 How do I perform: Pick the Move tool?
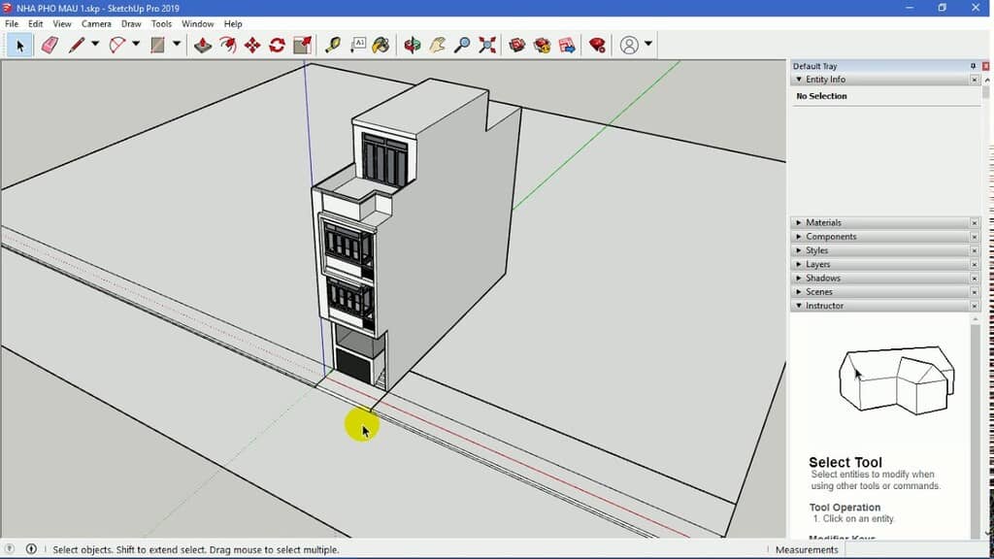[x=250, y=44]
